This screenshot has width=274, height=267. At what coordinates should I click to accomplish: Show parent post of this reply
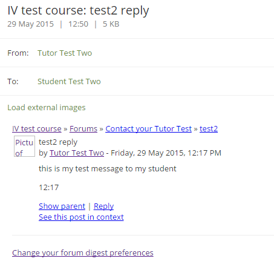tap(62, 206)
